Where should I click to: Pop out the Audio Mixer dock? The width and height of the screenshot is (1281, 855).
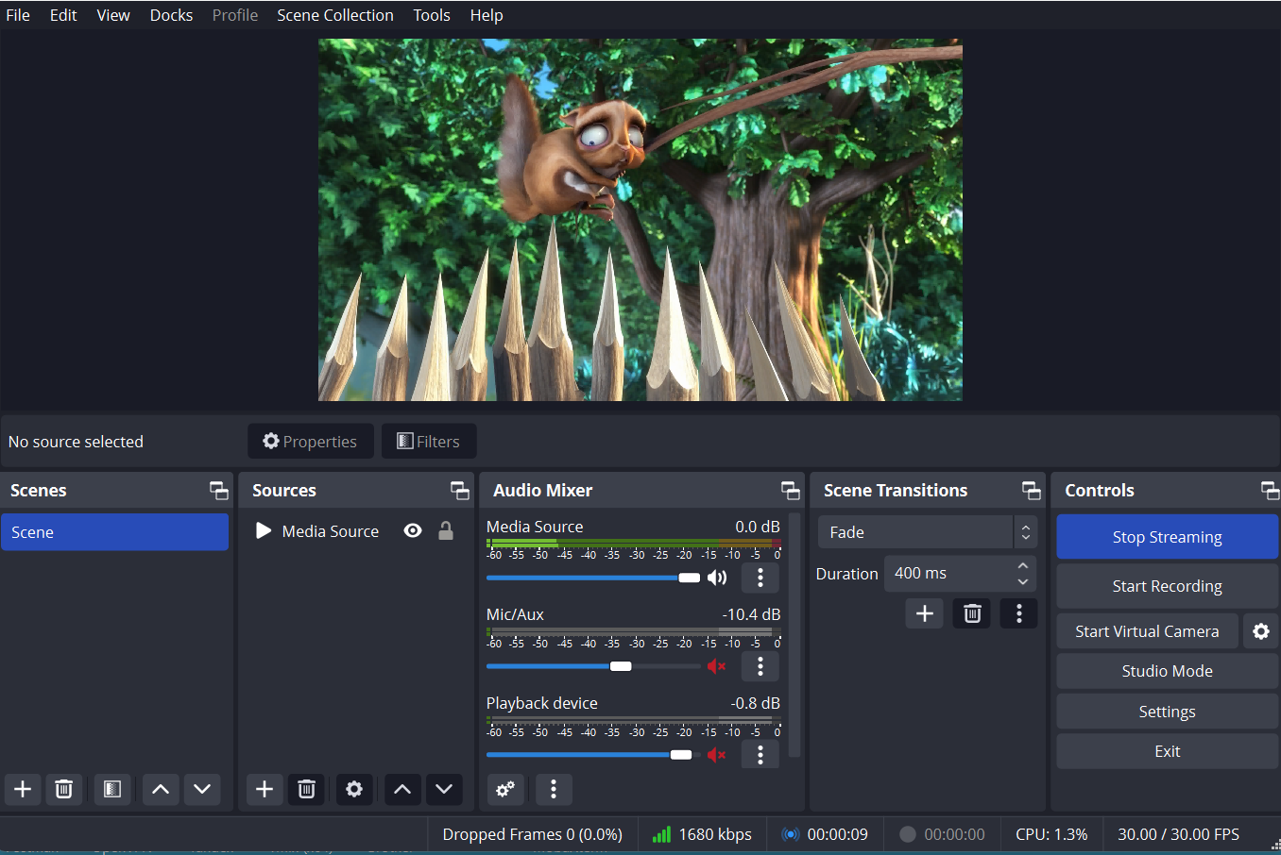coord(790,491)
